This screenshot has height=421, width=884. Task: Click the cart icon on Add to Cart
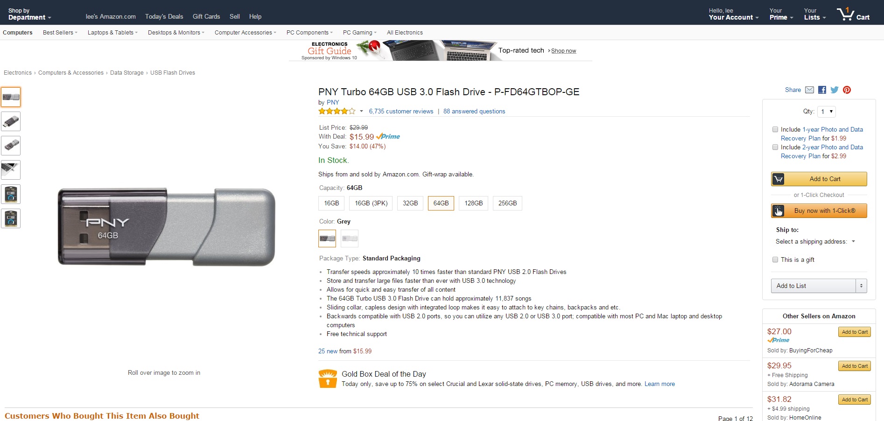(x=779, y=179)
